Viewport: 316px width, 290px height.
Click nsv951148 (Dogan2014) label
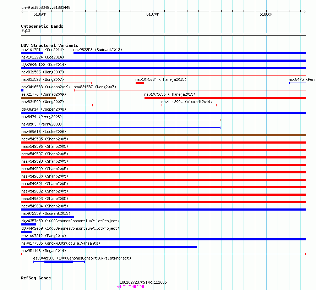(44, 251)
